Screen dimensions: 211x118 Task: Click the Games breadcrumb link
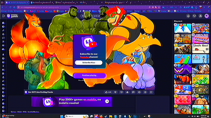click(x=13, y=112)
